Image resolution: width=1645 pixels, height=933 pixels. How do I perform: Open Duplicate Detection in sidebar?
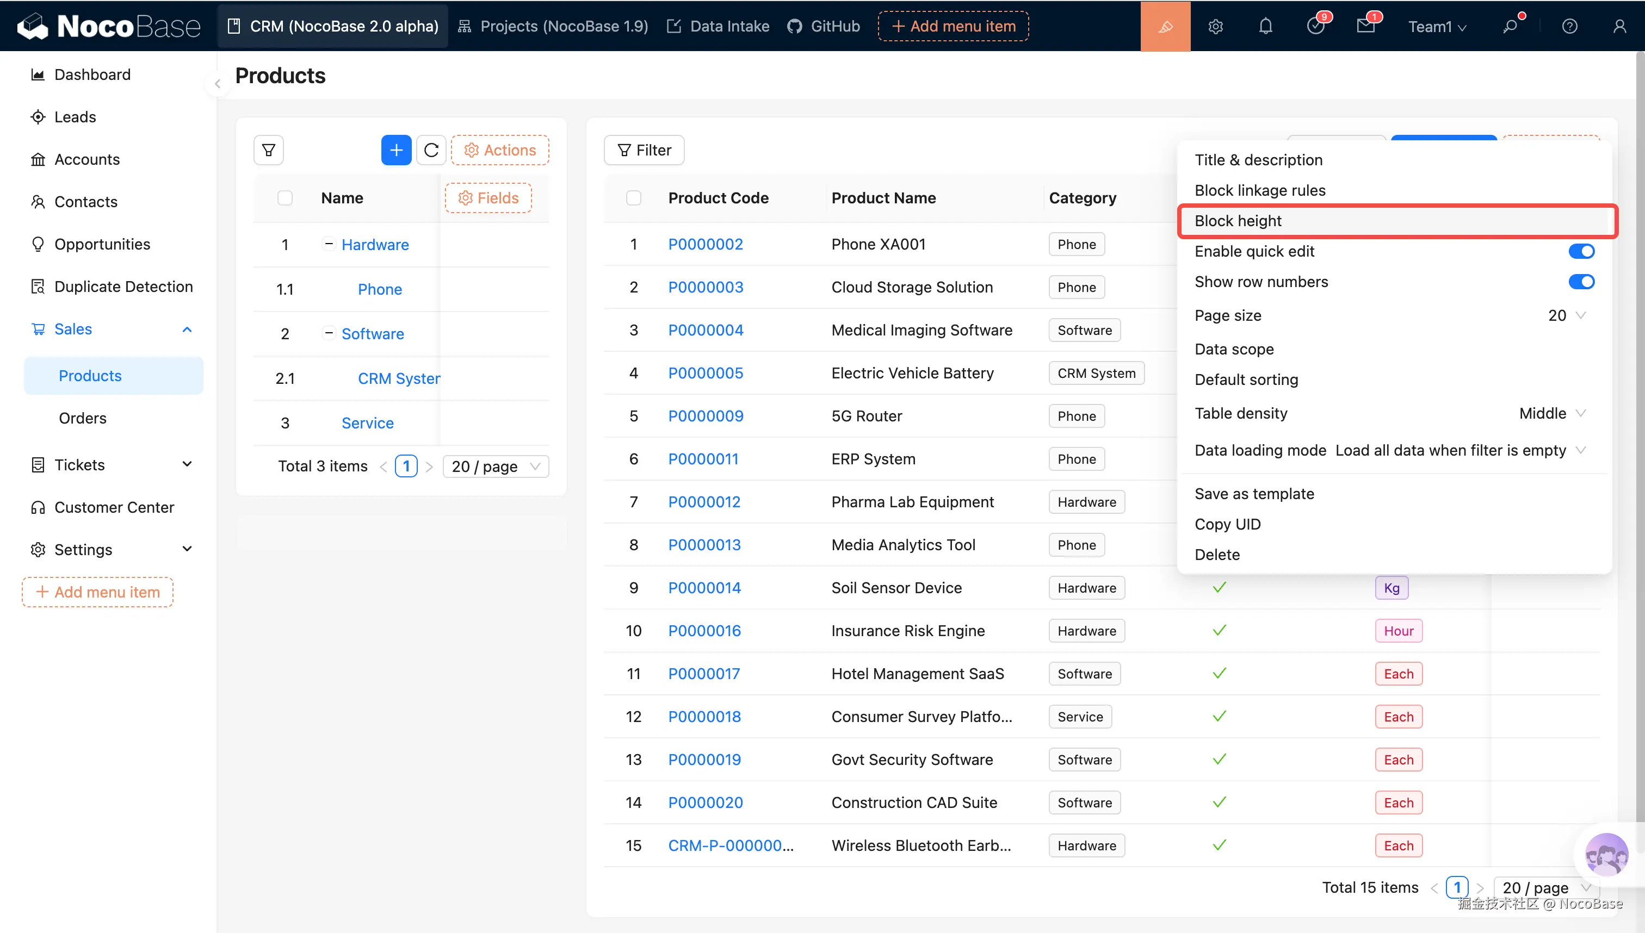coord(123,287)
